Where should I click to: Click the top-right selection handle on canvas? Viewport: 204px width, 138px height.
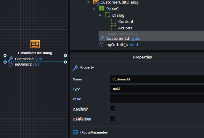pyautogui.click(x=65, y=55)
